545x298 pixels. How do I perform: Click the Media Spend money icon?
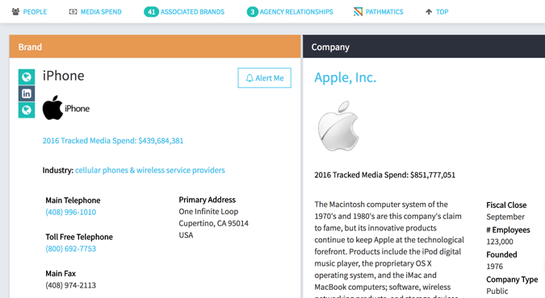tap(73, 12)
